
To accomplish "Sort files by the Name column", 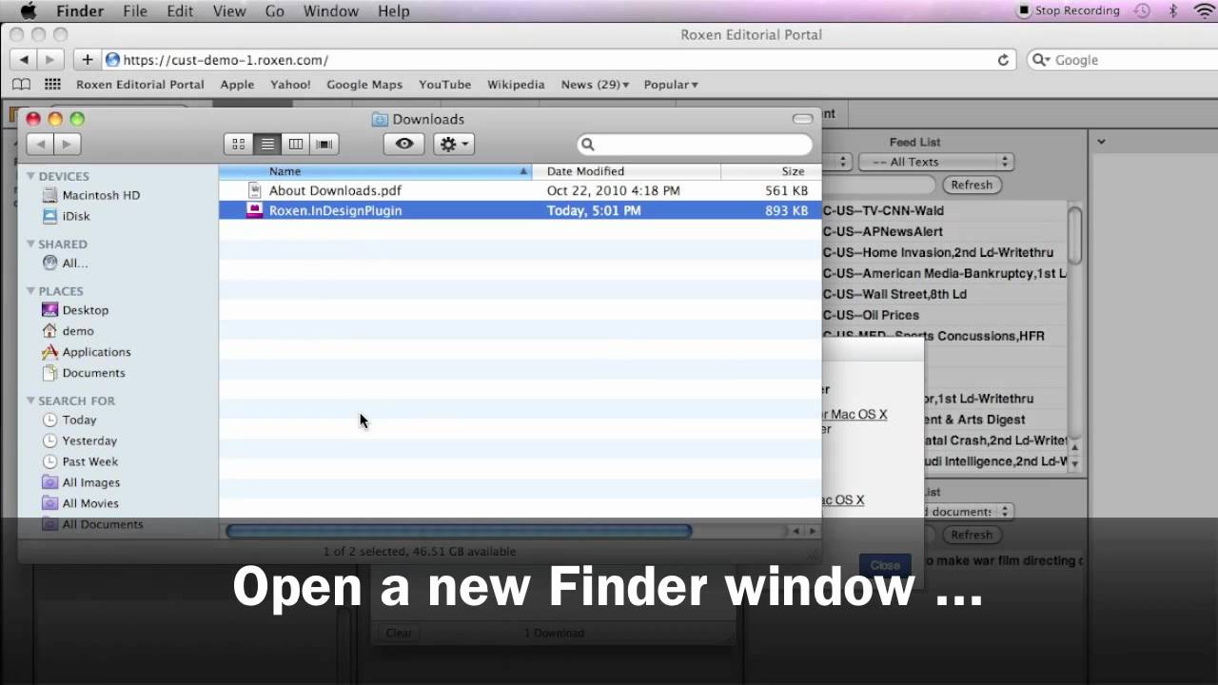I will tap(376, 171).
